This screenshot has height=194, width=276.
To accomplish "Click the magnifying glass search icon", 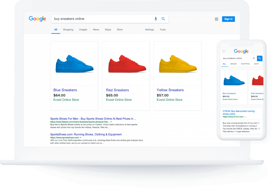I will tap(163, 19).
